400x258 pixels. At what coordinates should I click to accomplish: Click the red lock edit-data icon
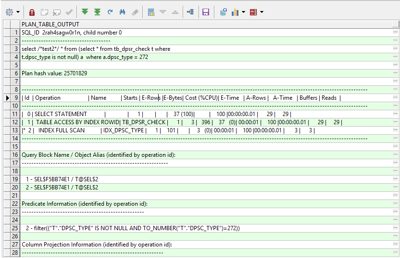coord(32,12)
